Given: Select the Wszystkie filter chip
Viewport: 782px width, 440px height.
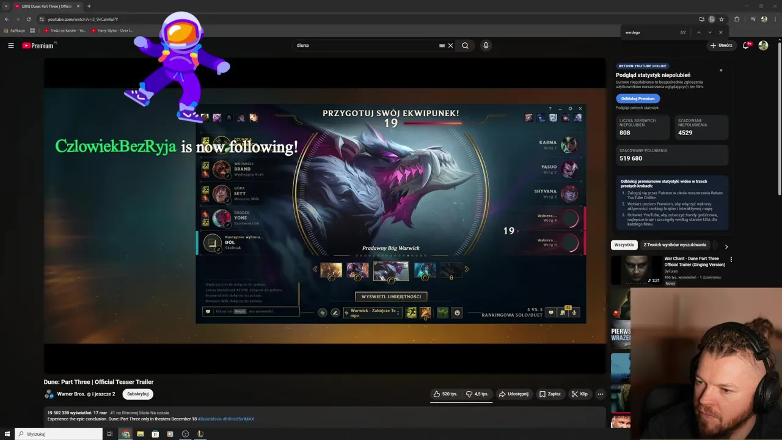Looking at the screenshot, I should pyautogui.click(x=624, y=245).
